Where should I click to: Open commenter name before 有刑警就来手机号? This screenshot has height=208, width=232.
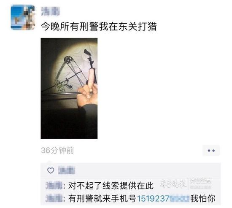pos(54,198)
